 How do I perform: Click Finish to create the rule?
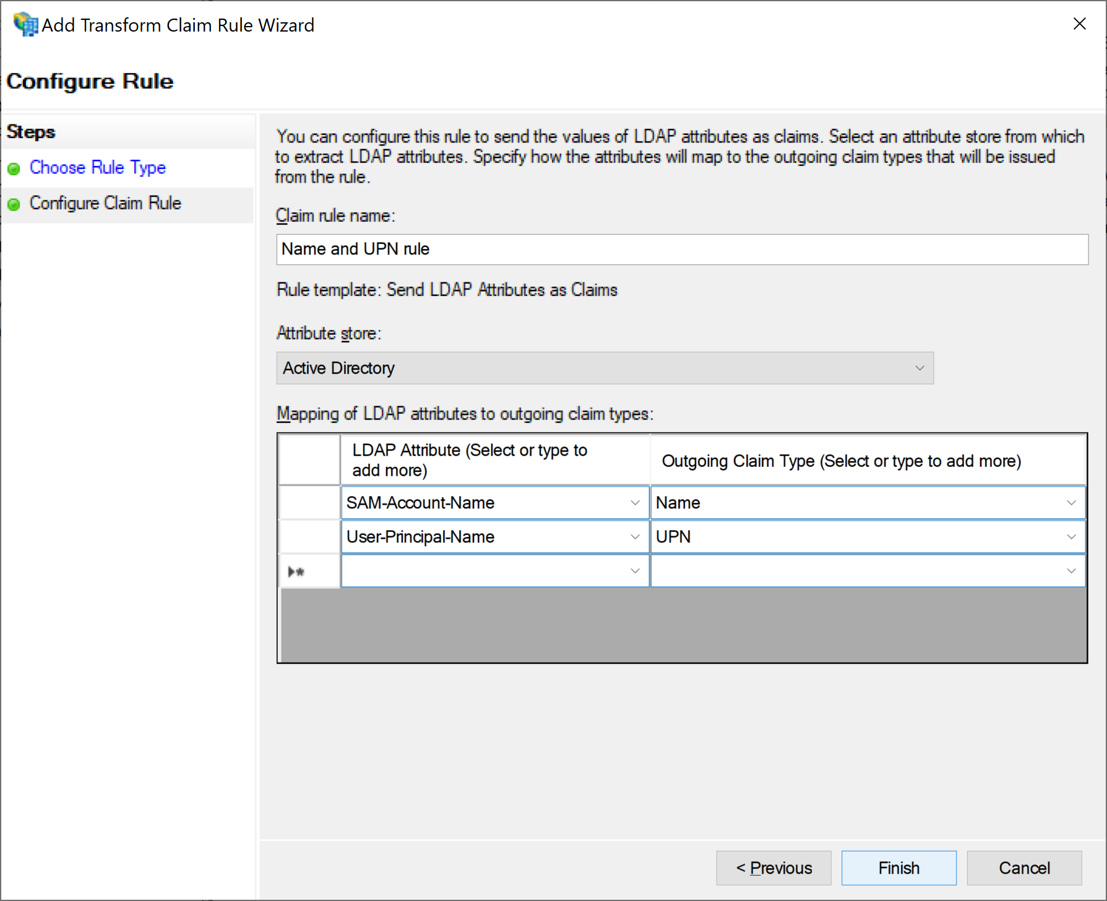[898, 868]
